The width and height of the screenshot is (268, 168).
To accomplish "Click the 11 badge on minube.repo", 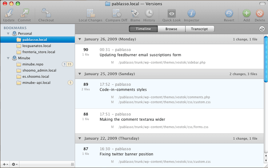I will pos(70,64).
